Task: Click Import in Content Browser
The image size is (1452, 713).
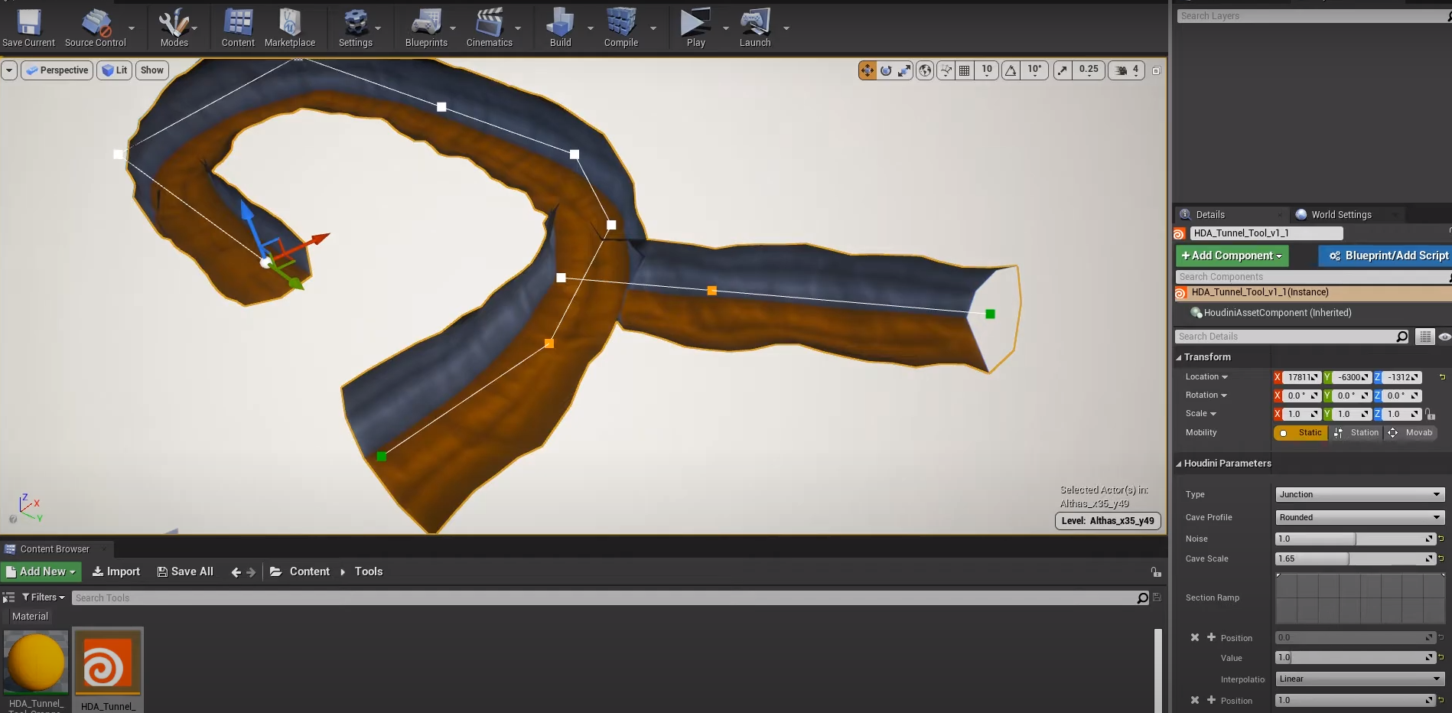Action: (x=116, y=571)
